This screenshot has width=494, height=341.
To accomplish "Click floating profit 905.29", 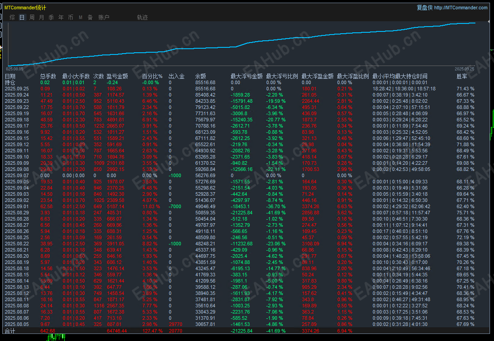I will pos(309,287).
